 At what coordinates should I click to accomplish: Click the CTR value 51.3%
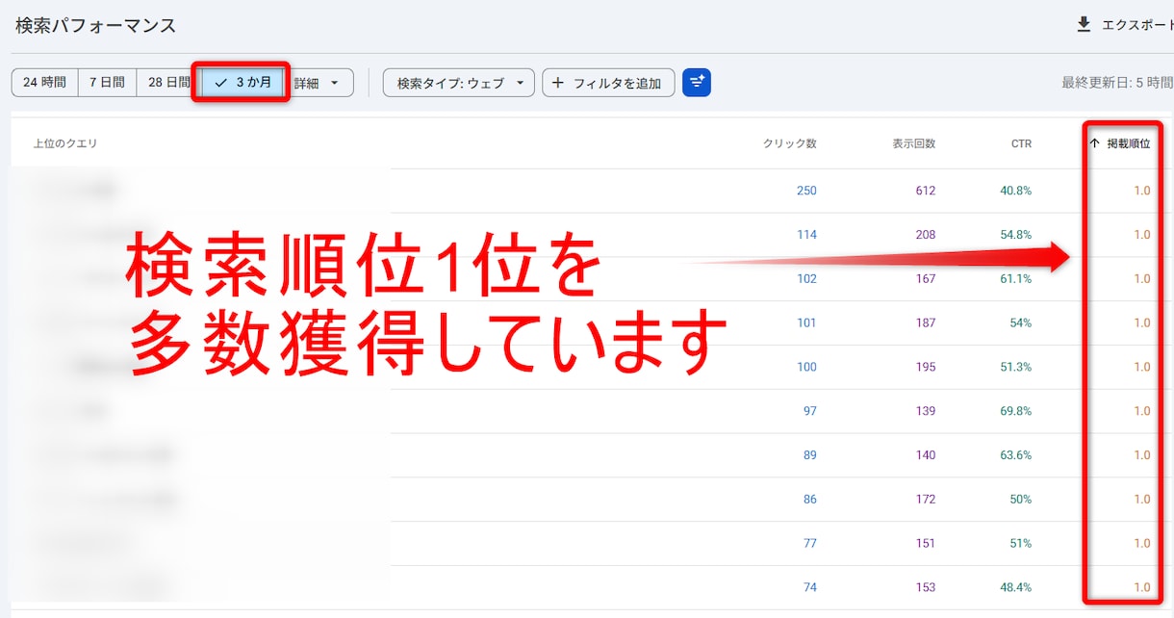click(1016, 367)
